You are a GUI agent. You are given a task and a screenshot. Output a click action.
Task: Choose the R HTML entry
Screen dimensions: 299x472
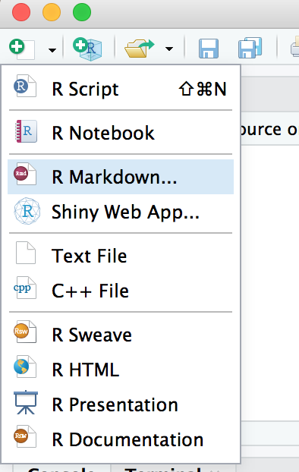click(121, 370)
